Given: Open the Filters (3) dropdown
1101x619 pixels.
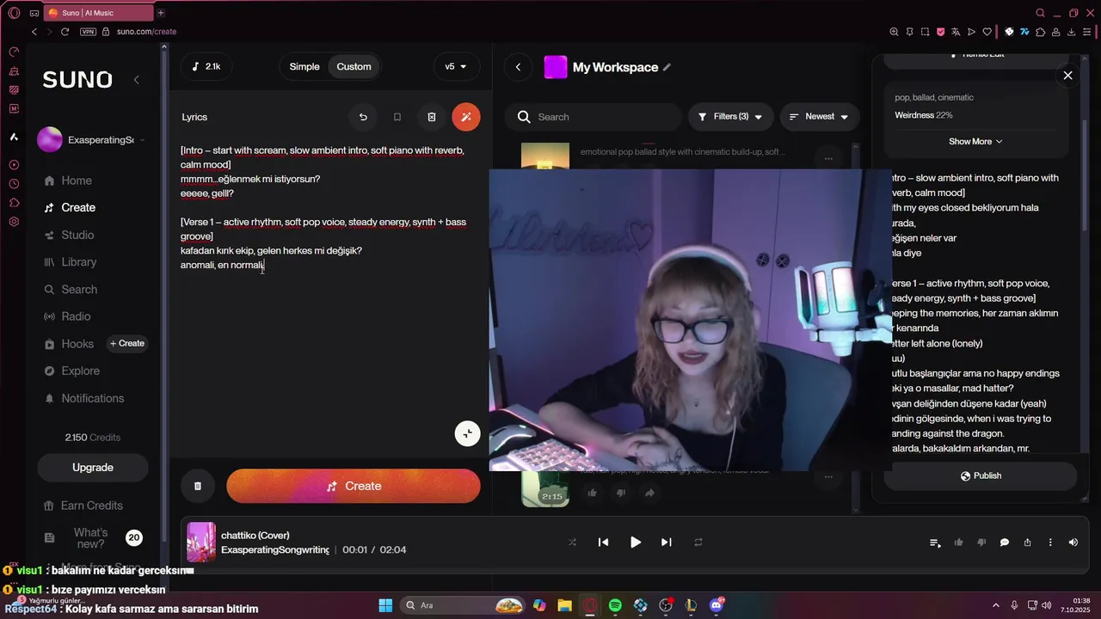Looking at the screenshot, I should [730, 117].
